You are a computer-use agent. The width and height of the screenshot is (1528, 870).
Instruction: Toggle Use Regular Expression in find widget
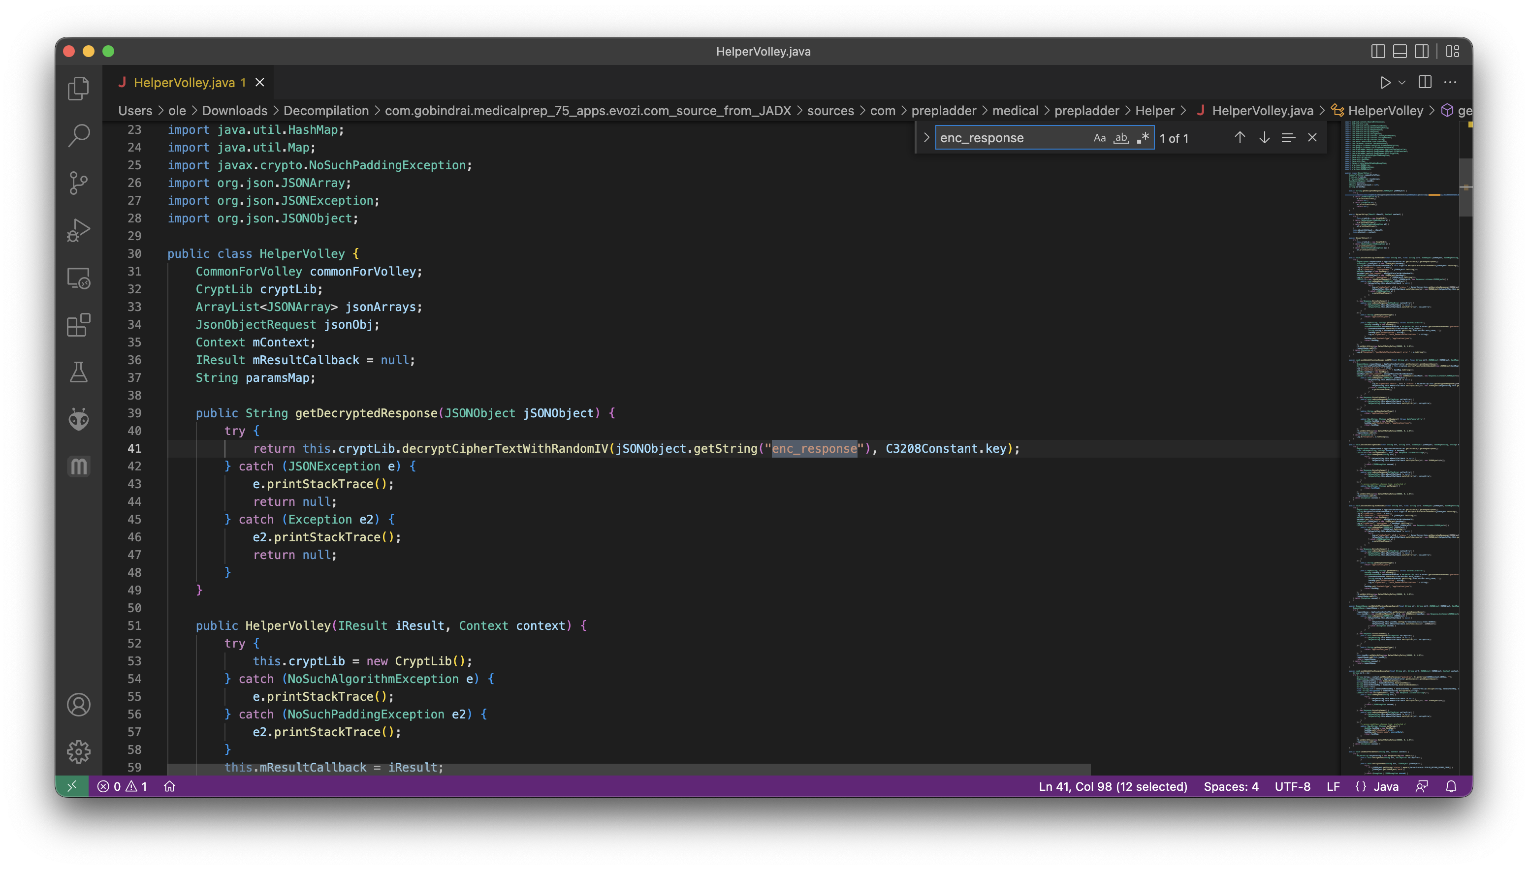1143,138
